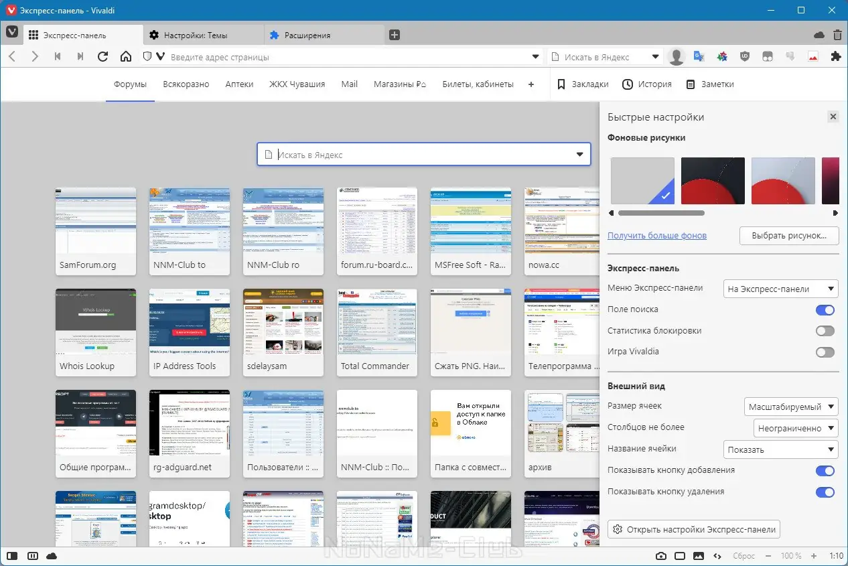Select the plain grey background swatch

[x=642, y=181]
